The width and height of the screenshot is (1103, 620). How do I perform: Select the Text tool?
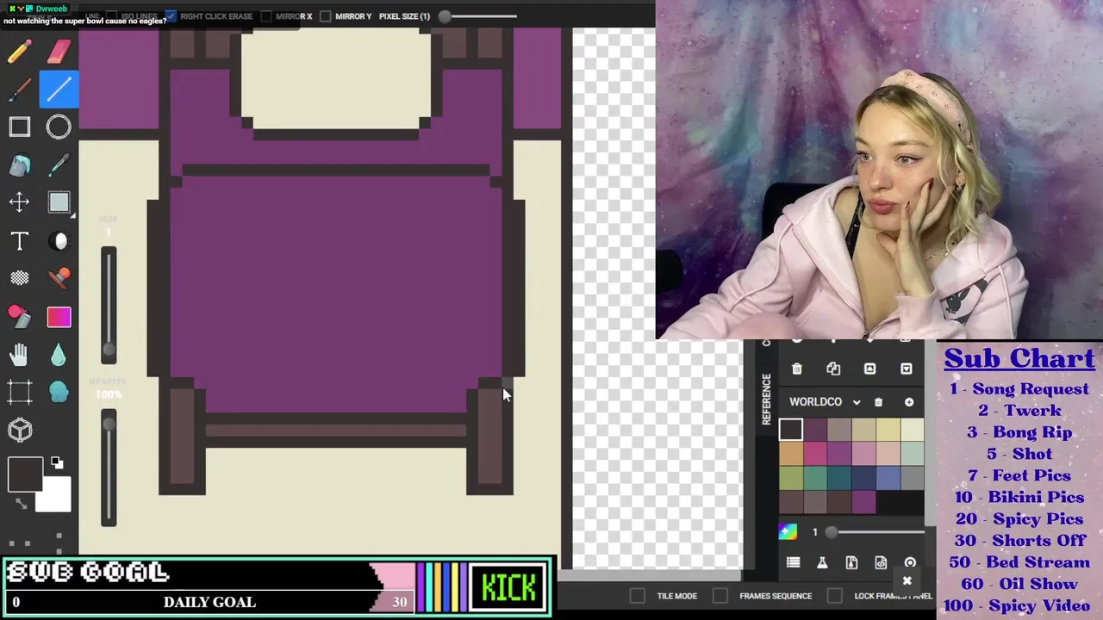19,240
